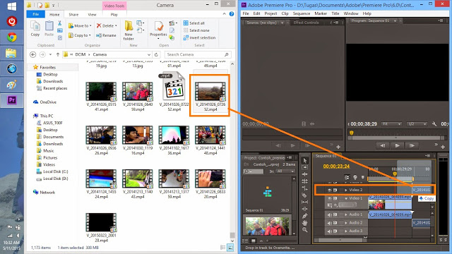Viewport: 452px width, 254px height.
Task: Open the 1/2 playback resolution dropdown
Action: click(x=417, y=124)
